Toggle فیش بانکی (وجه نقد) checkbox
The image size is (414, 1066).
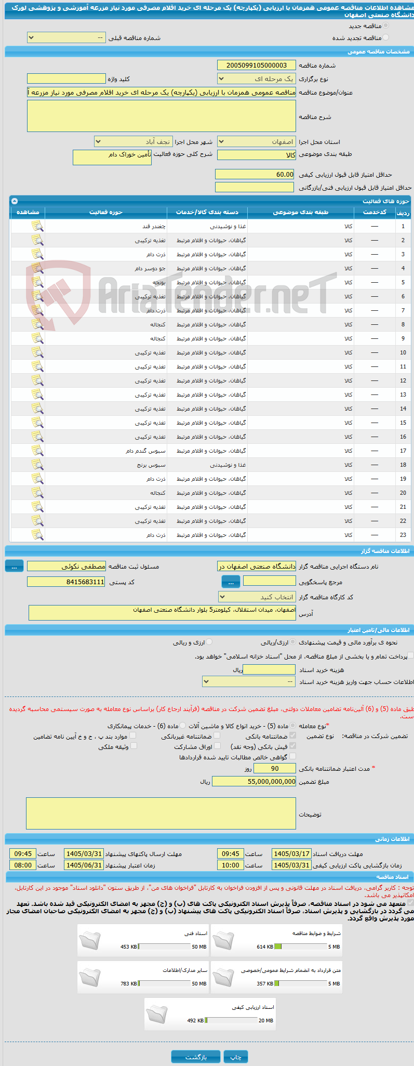(x=293, y=746)
